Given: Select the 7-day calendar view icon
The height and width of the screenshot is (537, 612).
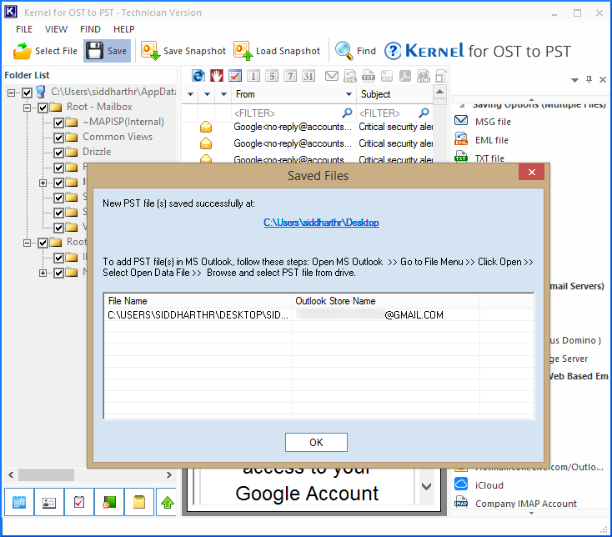Looking at the screenshot, I should click(290, 76).
